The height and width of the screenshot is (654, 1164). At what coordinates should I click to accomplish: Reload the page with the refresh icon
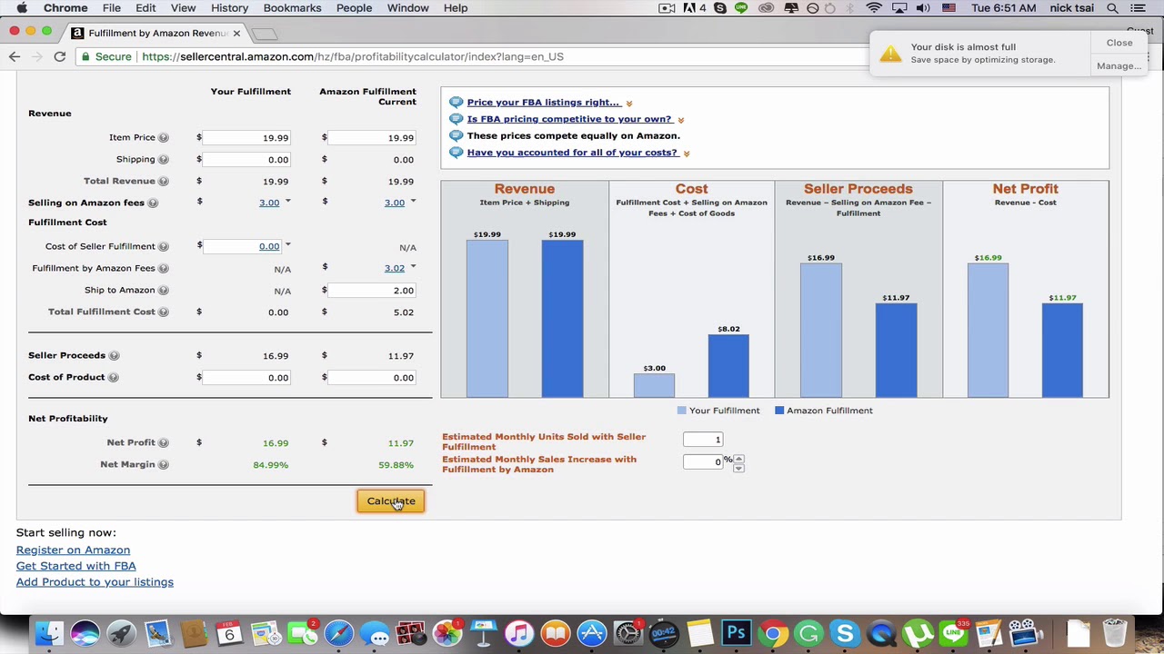coord(60,56)
